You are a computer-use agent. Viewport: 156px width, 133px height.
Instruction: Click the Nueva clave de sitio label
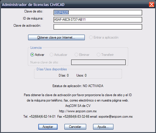click(45, 62)
